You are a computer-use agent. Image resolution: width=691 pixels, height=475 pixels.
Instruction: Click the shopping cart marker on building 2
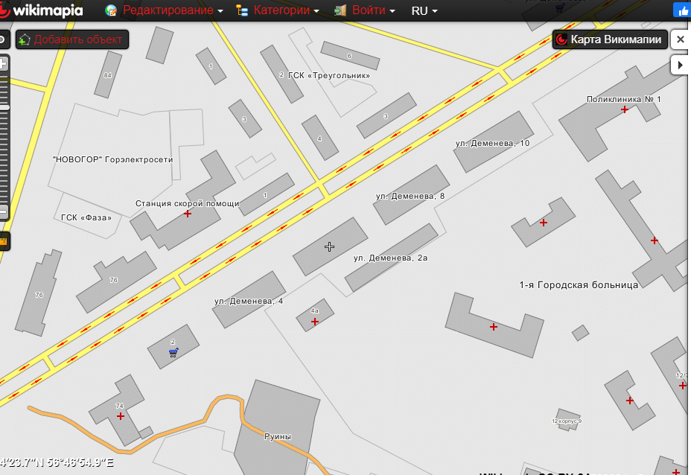point(173,352)
